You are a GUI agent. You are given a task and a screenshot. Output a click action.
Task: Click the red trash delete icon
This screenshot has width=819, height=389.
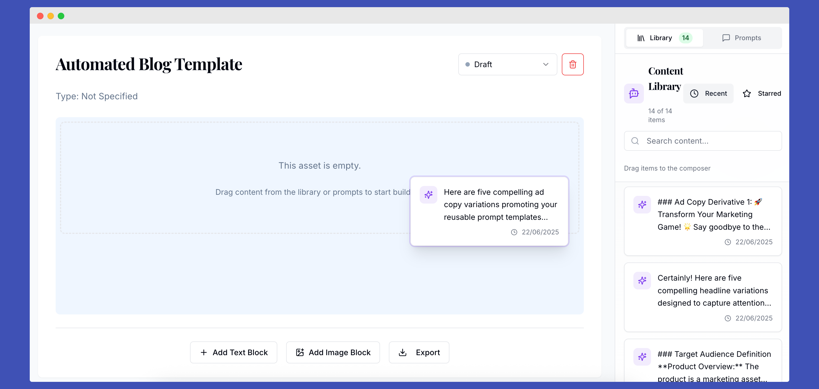573,64
